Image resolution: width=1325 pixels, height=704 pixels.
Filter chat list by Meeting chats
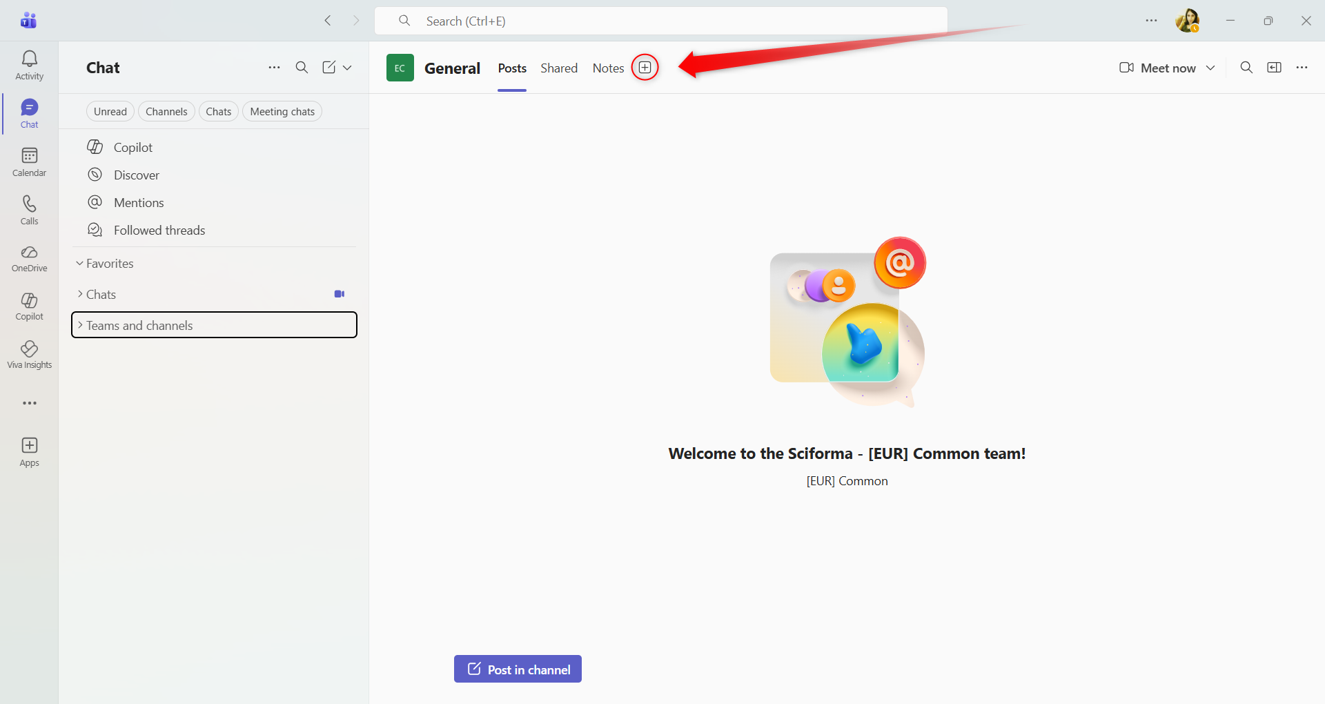coord(282,112)
